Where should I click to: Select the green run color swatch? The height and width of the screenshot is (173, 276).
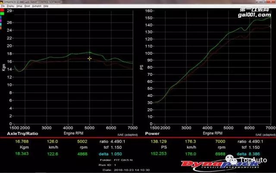click(2, 14)
